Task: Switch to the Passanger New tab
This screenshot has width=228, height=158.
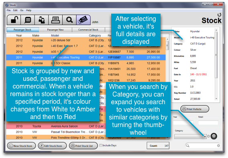Action: 55,30
